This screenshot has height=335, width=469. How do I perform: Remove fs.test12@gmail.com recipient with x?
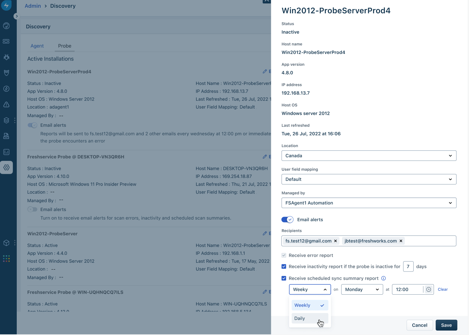336,241
